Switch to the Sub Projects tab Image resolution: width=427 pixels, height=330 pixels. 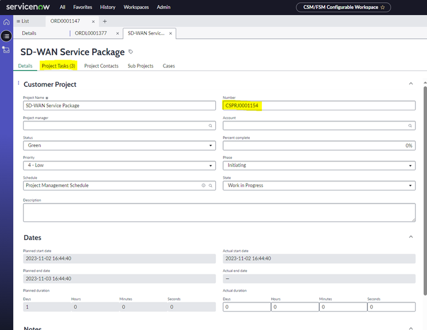pos(141,66)
